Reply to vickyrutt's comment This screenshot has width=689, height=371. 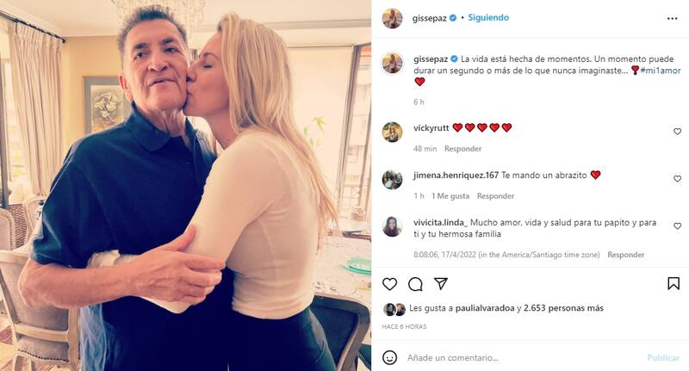click(462, 149)
